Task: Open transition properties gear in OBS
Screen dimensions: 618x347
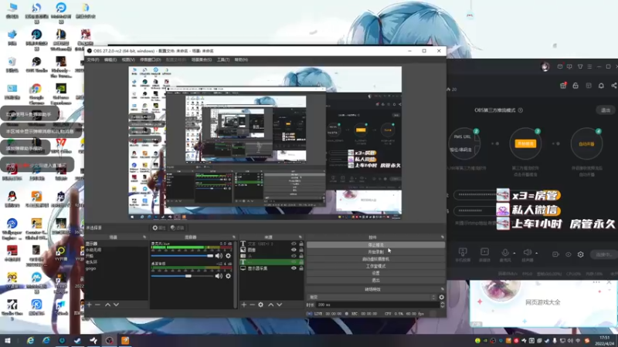Action: pos(441,297)
